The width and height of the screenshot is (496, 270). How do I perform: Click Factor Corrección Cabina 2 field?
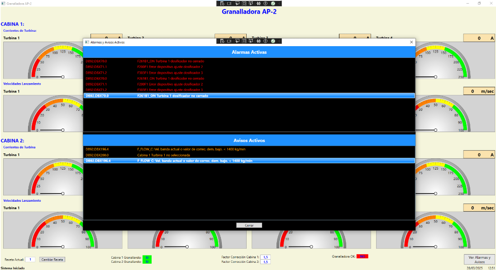coord(265,262)
